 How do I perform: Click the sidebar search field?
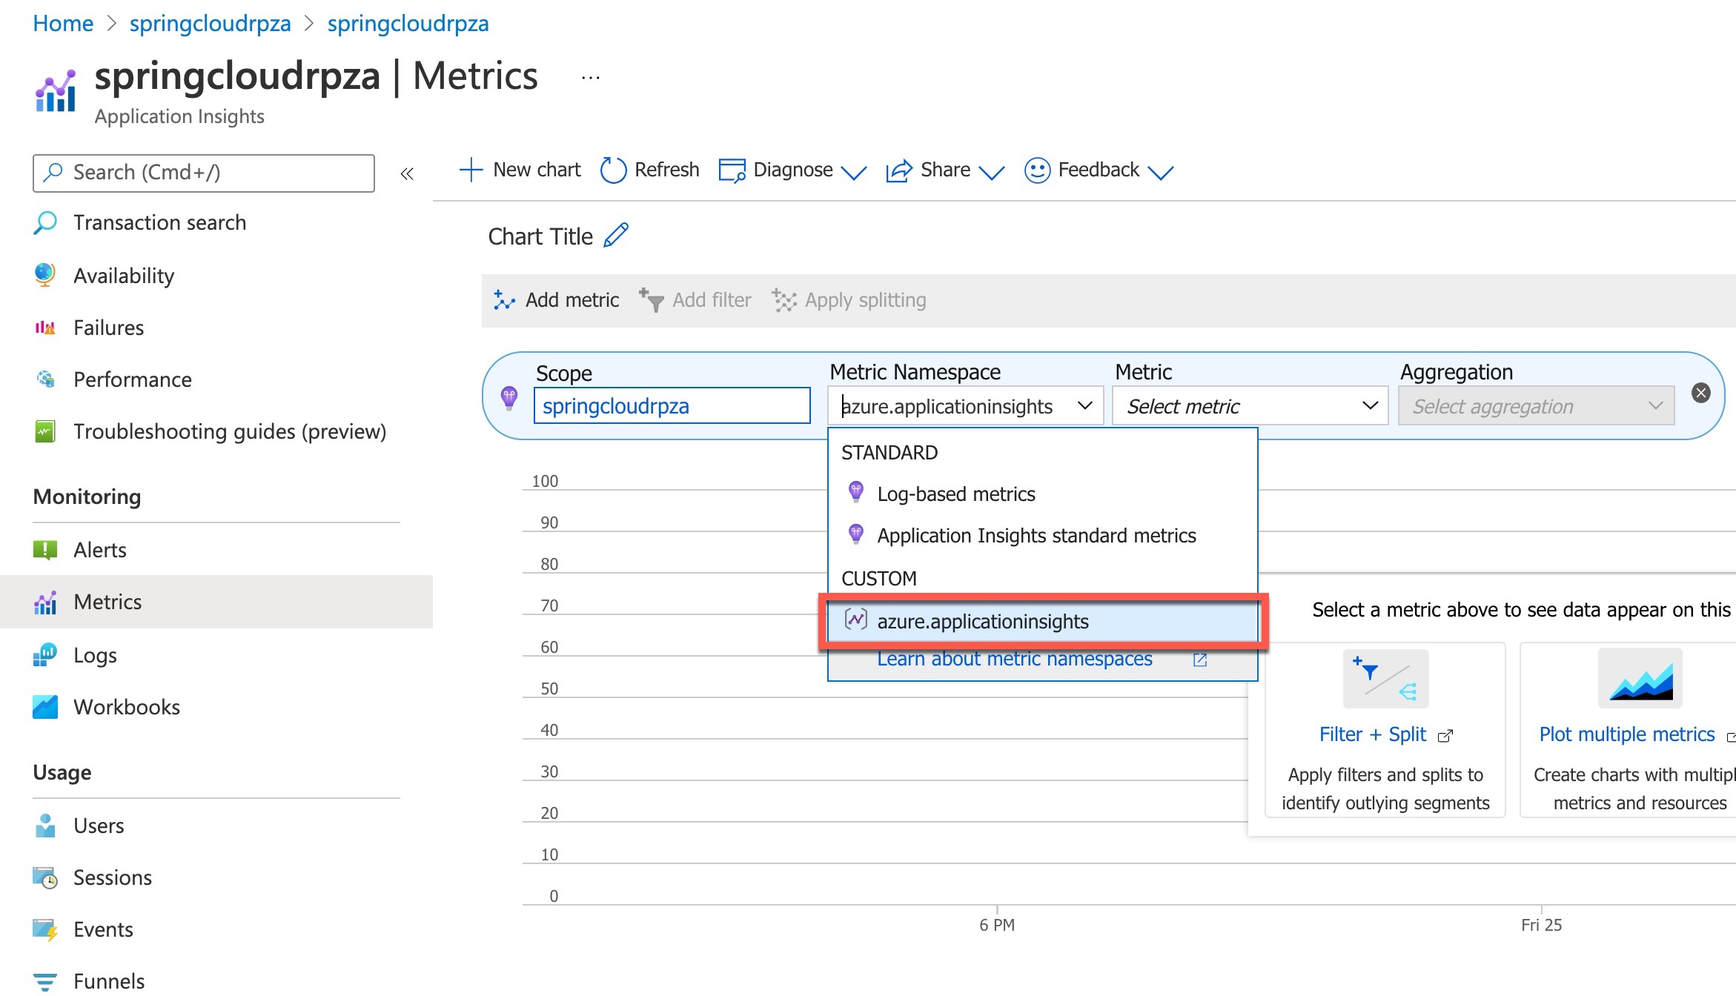tap(204, 173)
